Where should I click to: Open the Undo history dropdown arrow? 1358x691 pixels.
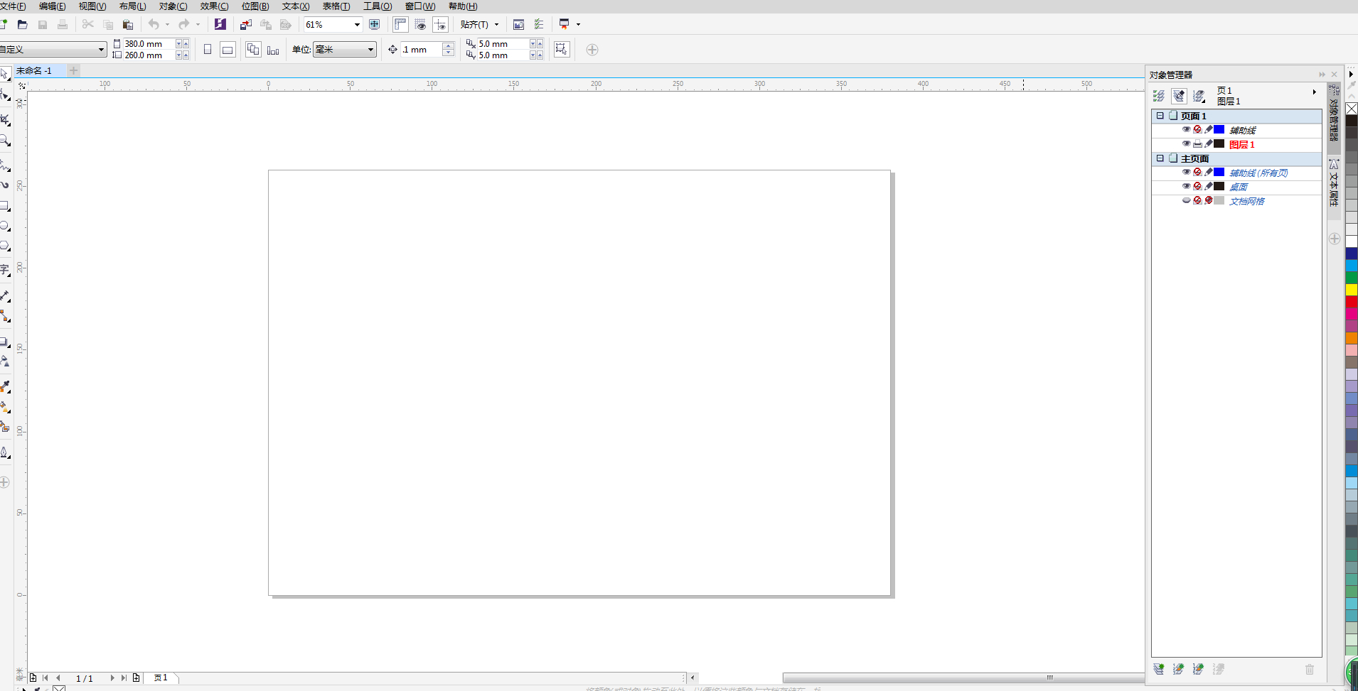click(x=168, y=25)
